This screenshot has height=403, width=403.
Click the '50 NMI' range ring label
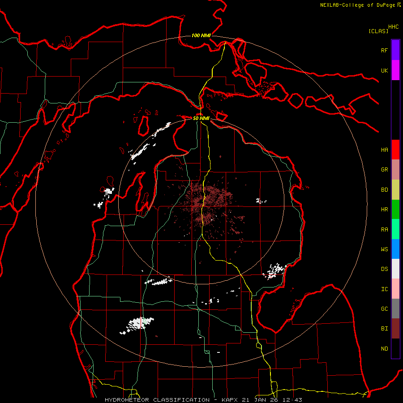tap(201, 118)
